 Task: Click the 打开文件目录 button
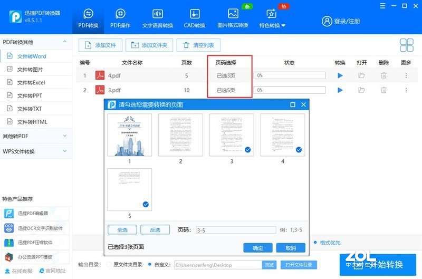click(x=299, y=265)
